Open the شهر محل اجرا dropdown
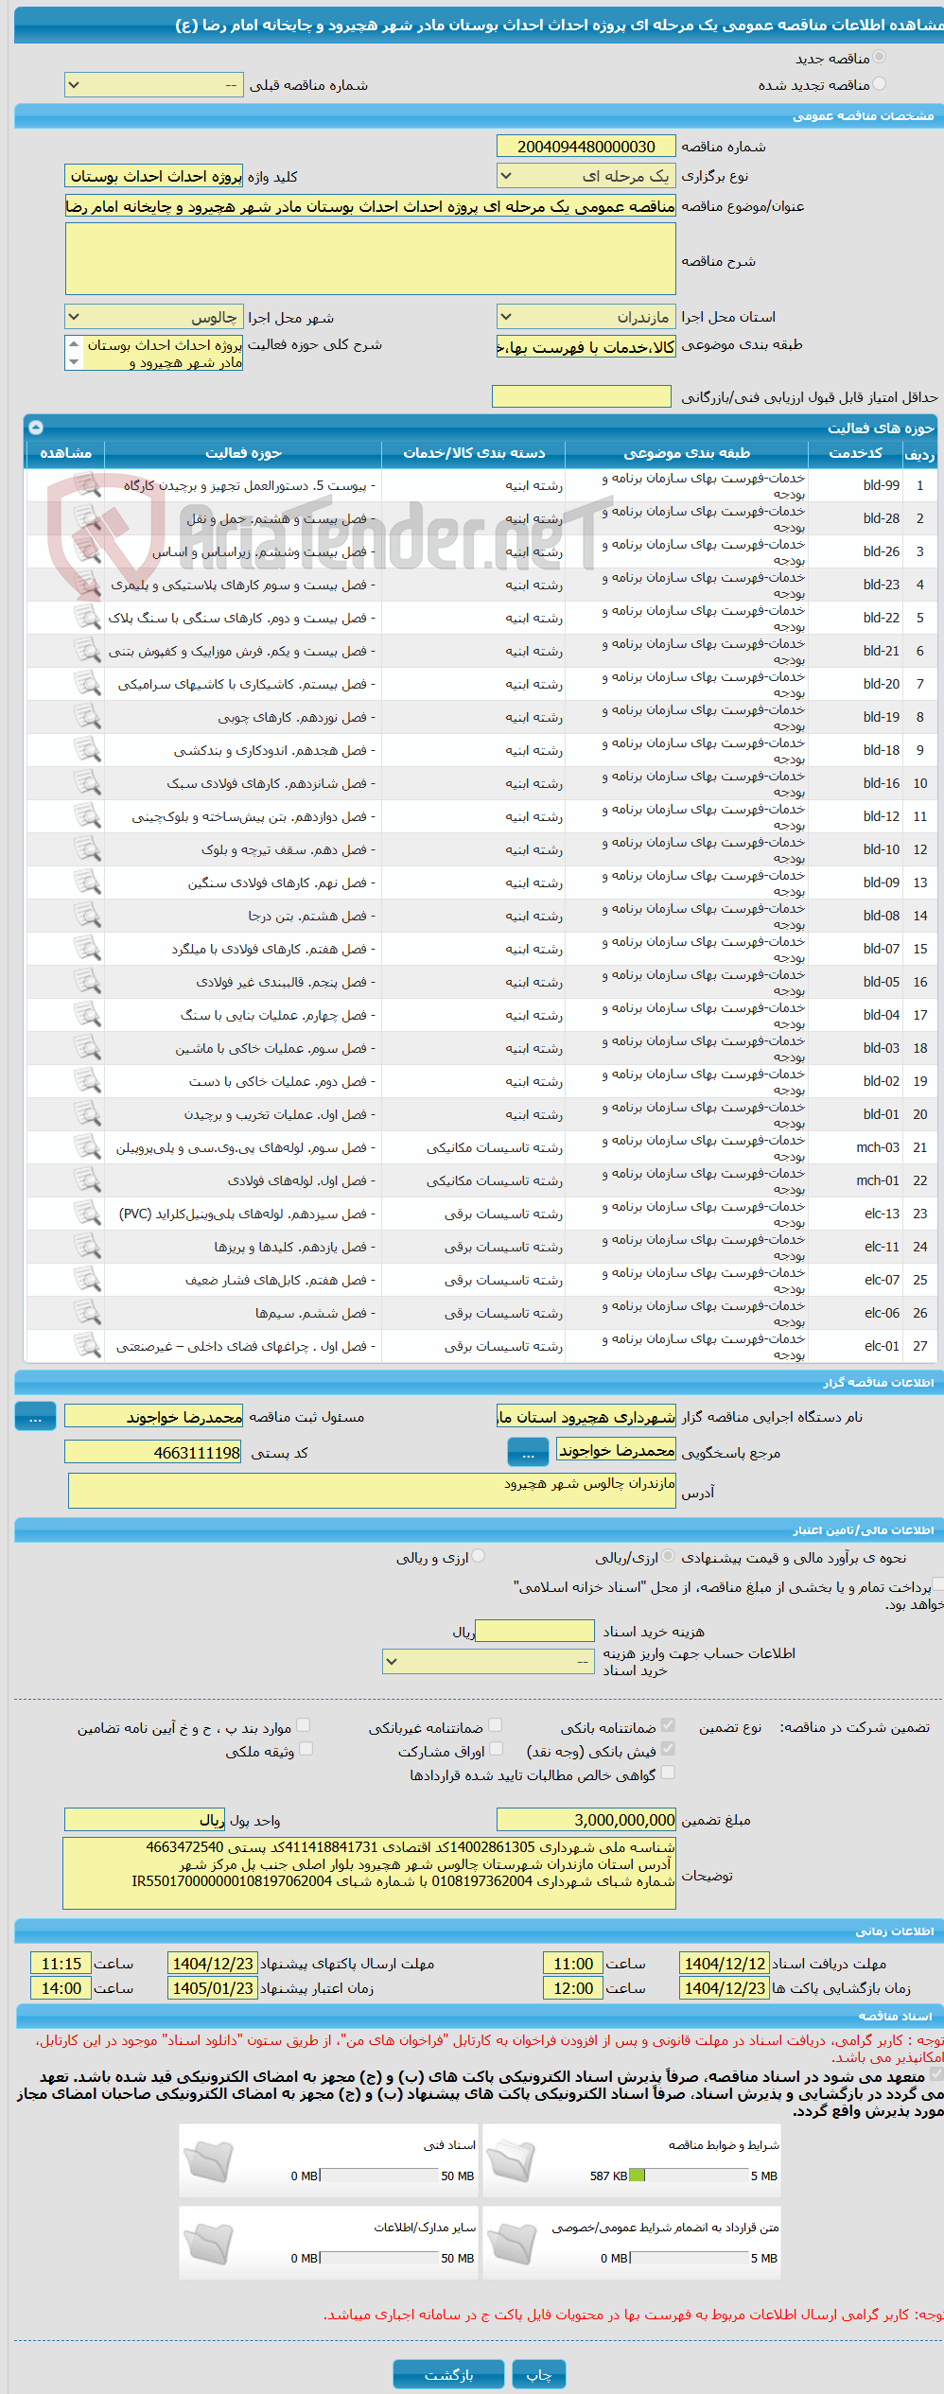Image resolution: width=944 pixels, height=2394 pixels. (x=153, y=317)
